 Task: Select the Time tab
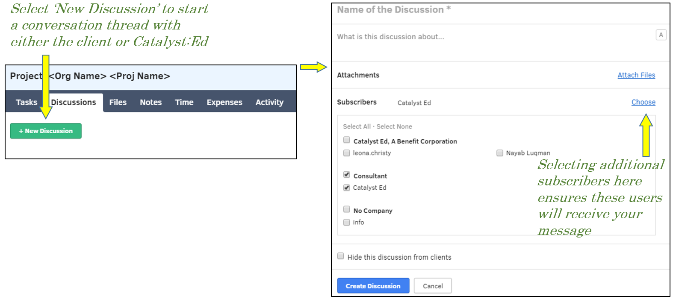tap(184, 103)
